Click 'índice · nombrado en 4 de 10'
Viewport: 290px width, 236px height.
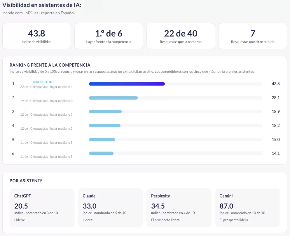(173, 213)
